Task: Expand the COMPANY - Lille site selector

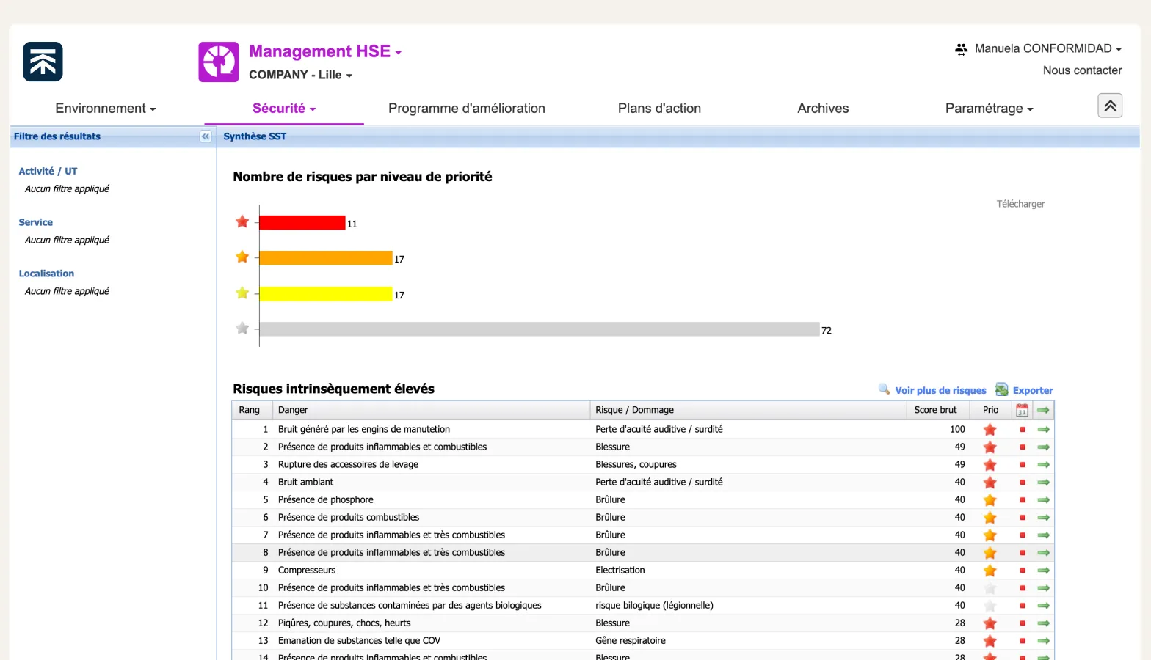Action: tap(300, 75)
